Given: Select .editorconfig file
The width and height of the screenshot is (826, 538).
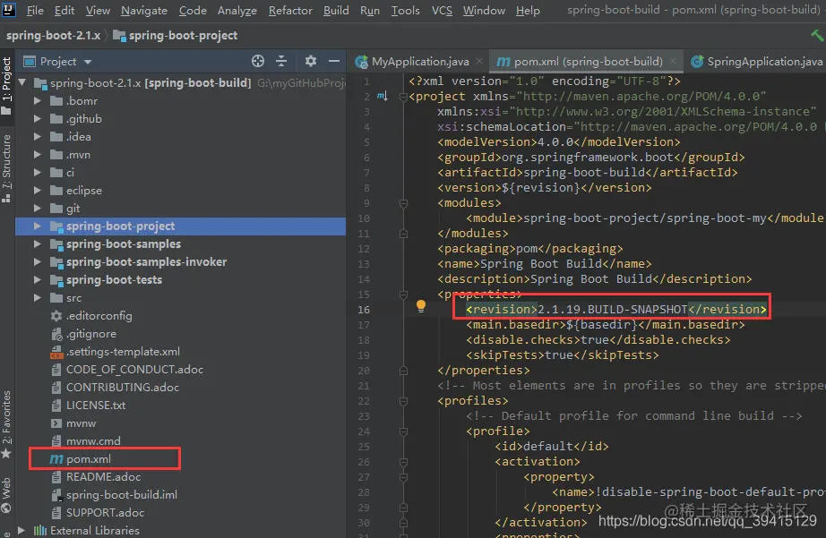Looking at the screenshot, I should (x=99, y=316).
